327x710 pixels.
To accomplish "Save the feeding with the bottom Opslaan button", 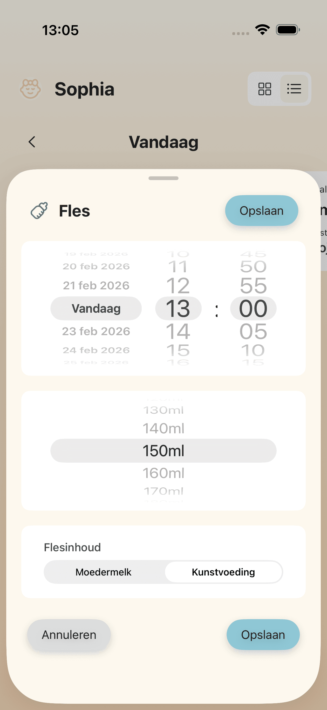I will coord(262,634).
